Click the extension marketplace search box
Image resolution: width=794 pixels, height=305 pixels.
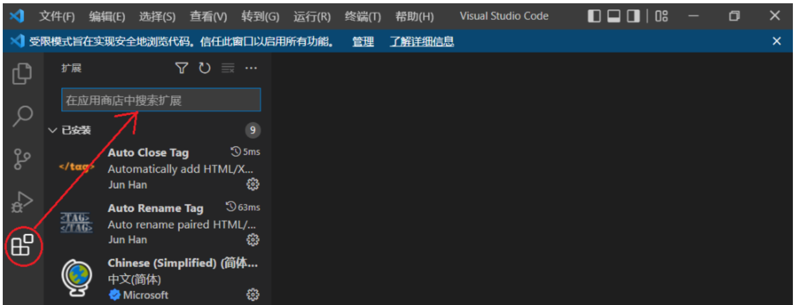[161, 100]
